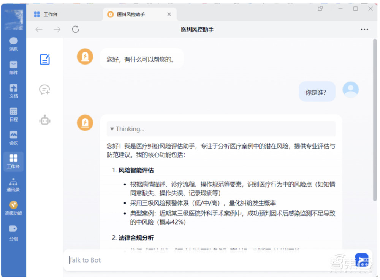Open the robot bot icon in the panel
The width and height of the screenshot is (380, 280).
click(45, 120)
